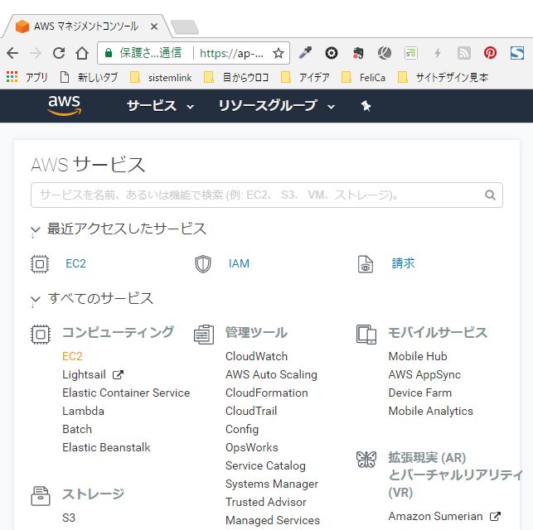Open the Elastic Container Service link

coord(126,393)
